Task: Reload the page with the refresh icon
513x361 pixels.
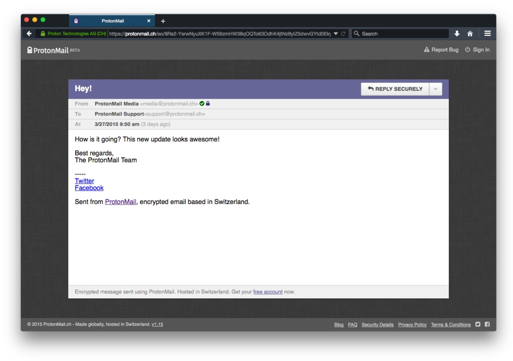Action: [343, 34]
